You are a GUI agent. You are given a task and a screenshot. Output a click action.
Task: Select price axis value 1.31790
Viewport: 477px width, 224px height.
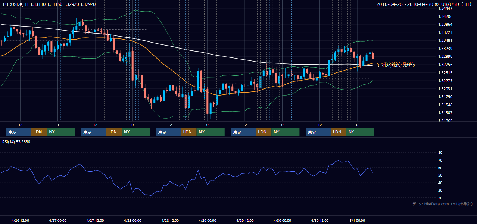(x=445, y=97)
